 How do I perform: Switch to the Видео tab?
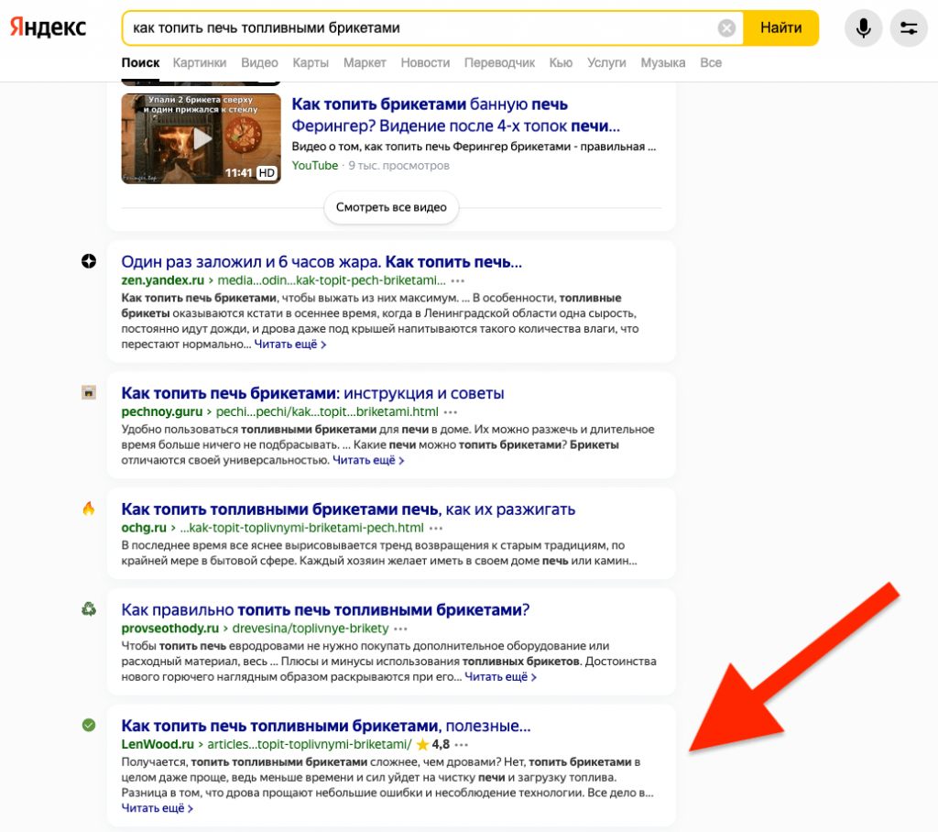(259, 63)
